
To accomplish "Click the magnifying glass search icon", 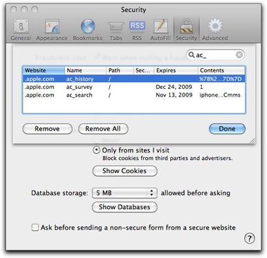I will tap(192, 54).
